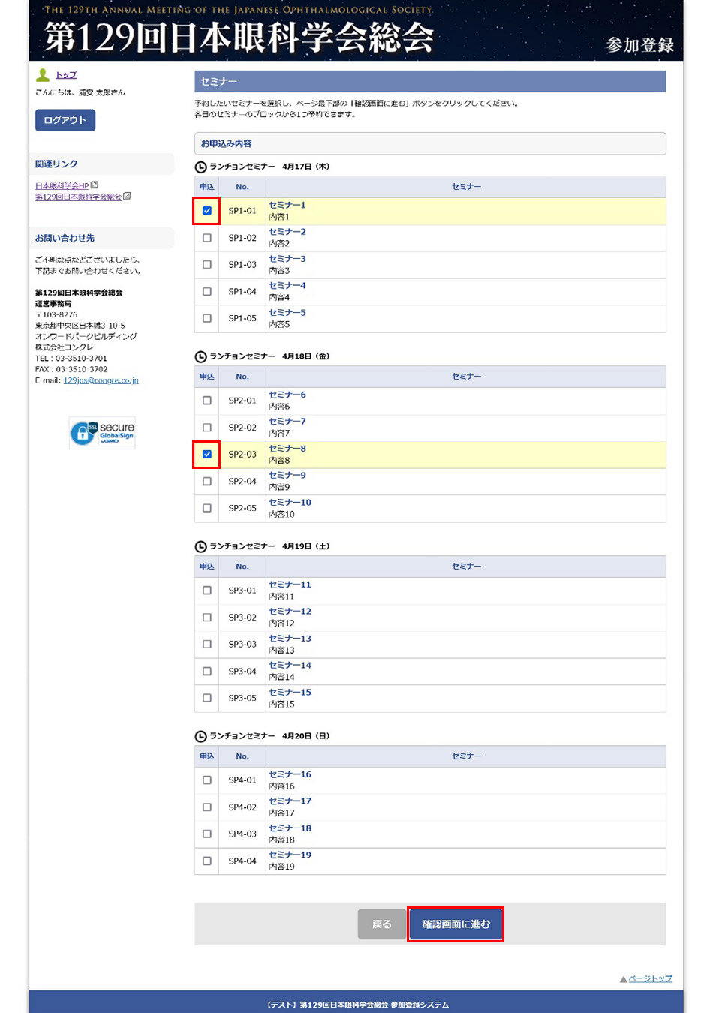Uncheck the SP2-03 seminar checkbox
713x1013 pixels.
tap(207, 455)
